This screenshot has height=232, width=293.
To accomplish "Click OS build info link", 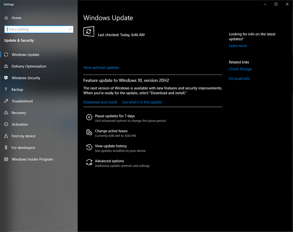I will tap(240, 79).
